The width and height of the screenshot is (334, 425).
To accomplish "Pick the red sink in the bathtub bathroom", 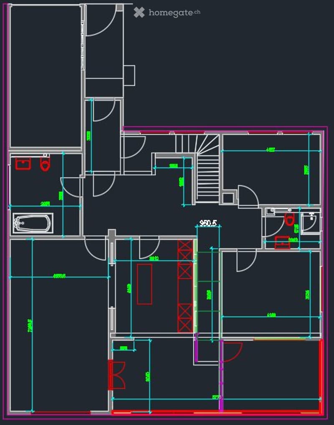I will [23, 164].
